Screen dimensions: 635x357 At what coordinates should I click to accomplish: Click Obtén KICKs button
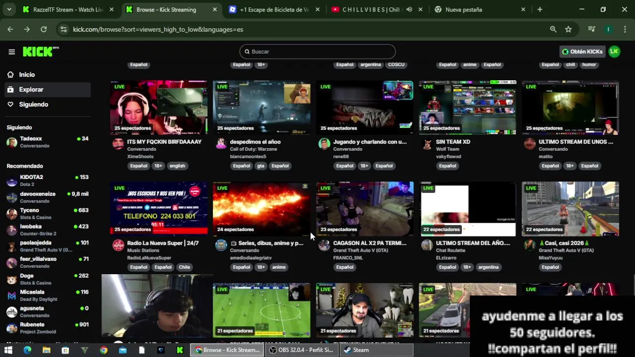tap(582, 52)
